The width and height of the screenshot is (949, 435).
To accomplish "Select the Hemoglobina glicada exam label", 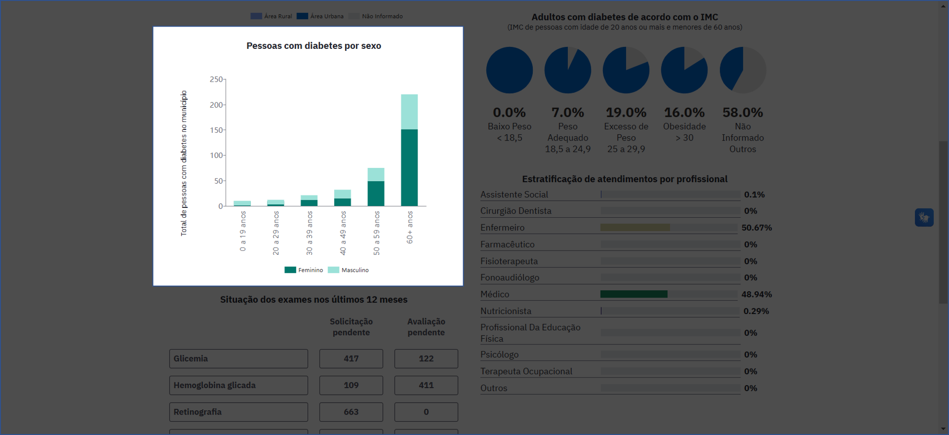I will coord(238,385).
